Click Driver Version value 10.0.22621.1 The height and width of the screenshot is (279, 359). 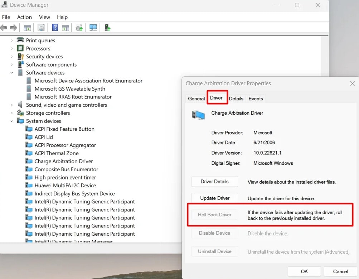click(x=267, y=153)
